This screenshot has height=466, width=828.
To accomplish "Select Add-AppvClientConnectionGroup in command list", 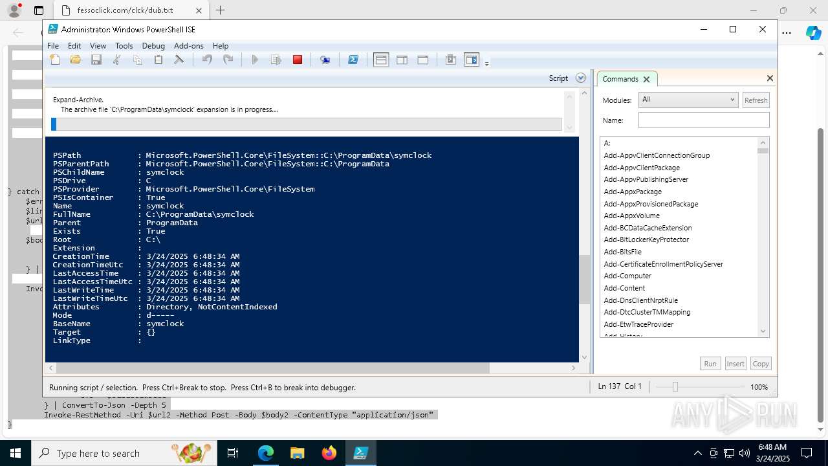I will tap(657, 155).
